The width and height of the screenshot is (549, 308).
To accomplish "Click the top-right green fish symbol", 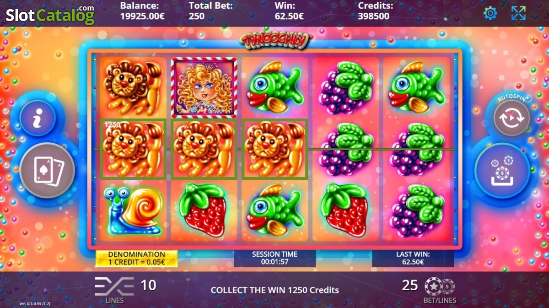I will (x=416, y=87).
